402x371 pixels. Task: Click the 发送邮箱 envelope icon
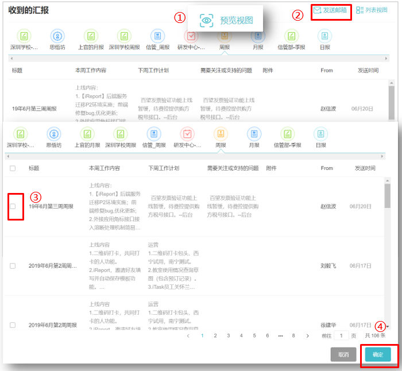point(318,10)
